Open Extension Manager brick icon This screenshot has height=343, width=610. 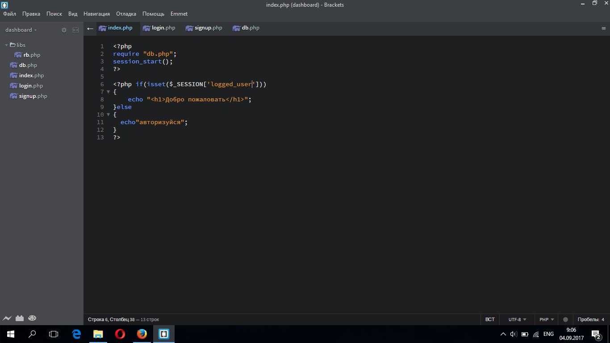coord(19,318)
